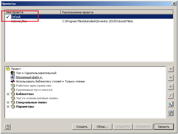Expand the Параметры tree node

(x=8, y=107)
